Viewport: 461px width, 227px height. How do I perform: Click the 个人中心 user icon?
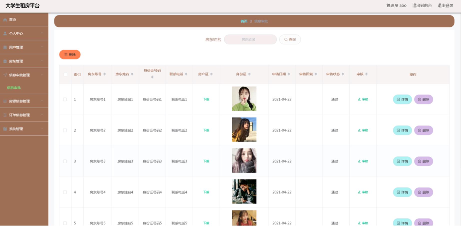tap(5, 33)
